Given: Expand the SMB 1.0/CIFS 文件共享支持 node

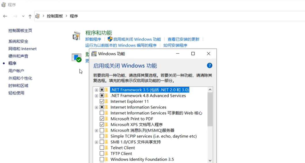Looking at the screenshot, I should (x=96, y=142).
